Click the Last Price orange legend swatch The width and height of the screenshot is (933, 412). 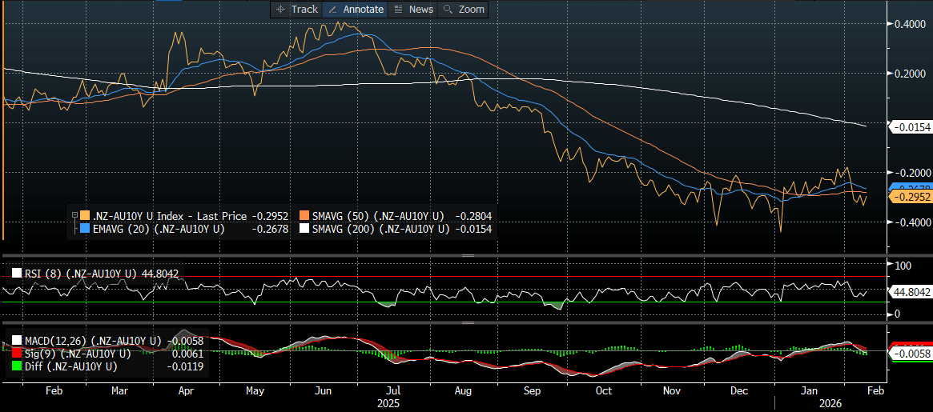point(86,216)
